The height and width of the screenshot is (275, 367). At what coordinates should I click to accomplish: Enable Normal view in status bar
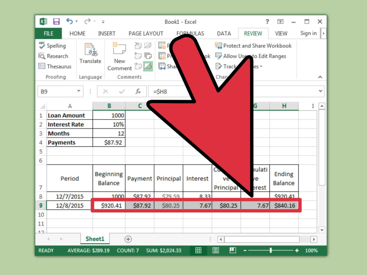click(x=199, y=250)
